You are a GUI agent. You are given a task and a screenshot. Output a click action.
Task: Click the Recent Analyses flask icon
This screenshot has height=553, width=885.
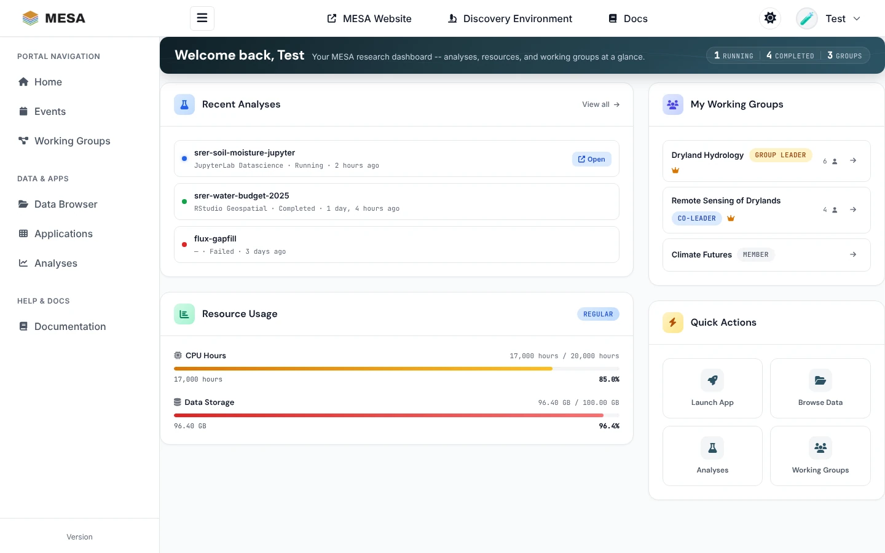click(184, 104)
